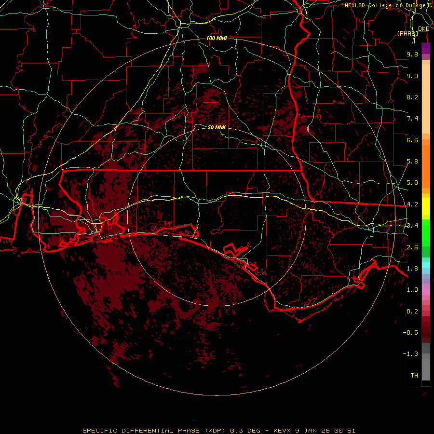This screenshot has height=434, width=434.
Task: Click the "TH" threshold label on color scale
Action: tap(414, 376)
